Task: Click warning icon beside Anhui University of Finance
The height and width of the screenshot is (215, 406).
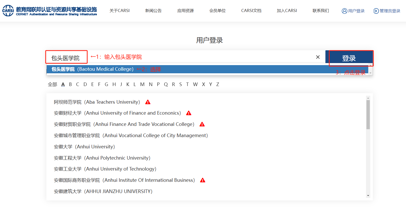Action: [189, 113]
